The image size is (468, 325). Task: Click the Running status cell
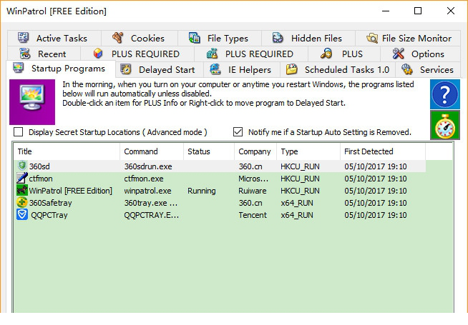point(202,191)
